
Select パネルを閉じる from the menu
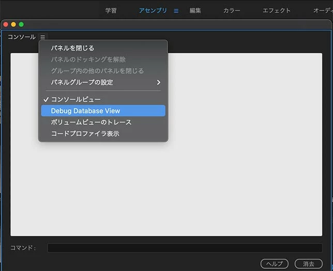pos(103,48)
